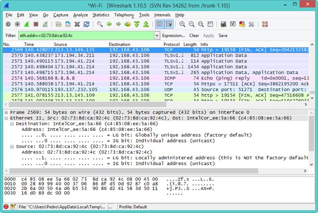Image resolution: width=318 pixels, height=213 pixels.
Task: Expand the Frame 2569 tree node
Action: [x=6, y=112]
